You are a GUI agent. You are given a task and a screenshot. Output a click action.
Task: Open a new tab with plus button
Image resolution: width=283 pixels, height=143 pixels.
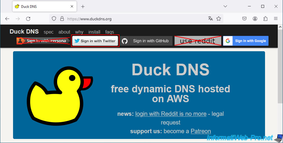tap(83, 6)
